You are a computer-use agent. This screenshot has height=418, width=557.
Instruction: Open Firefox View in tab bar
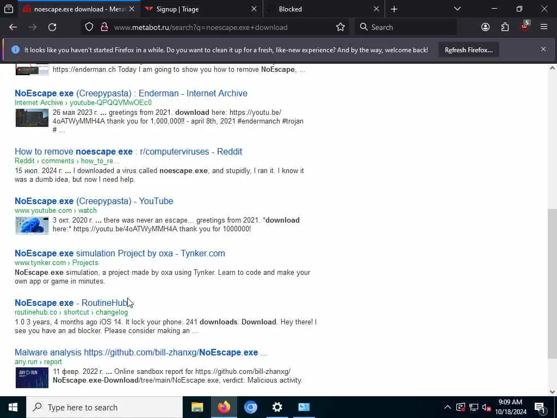point(9,9)
